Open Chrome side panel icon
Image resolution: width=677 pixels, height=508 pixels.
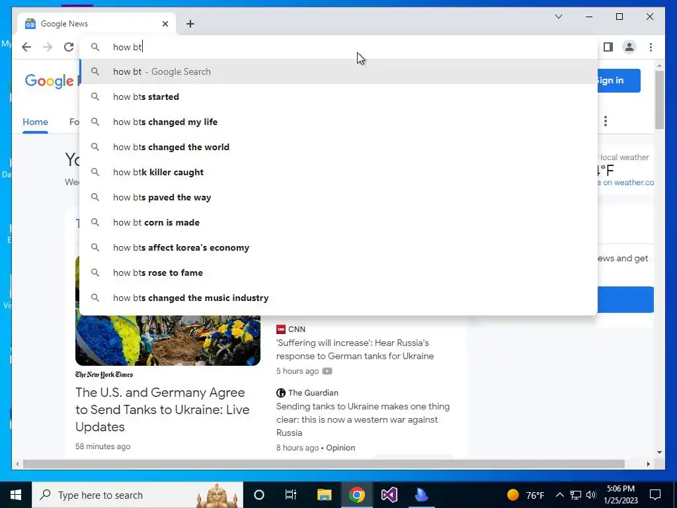pyautogui.click(x=608, y=47)
